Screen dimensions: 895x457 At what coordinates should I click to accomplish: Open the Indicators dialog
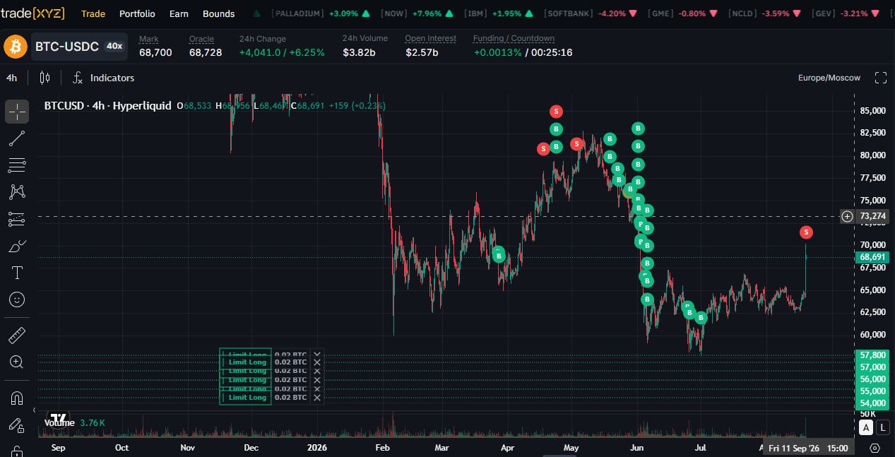pyautogui.click(x=104, y=78)
